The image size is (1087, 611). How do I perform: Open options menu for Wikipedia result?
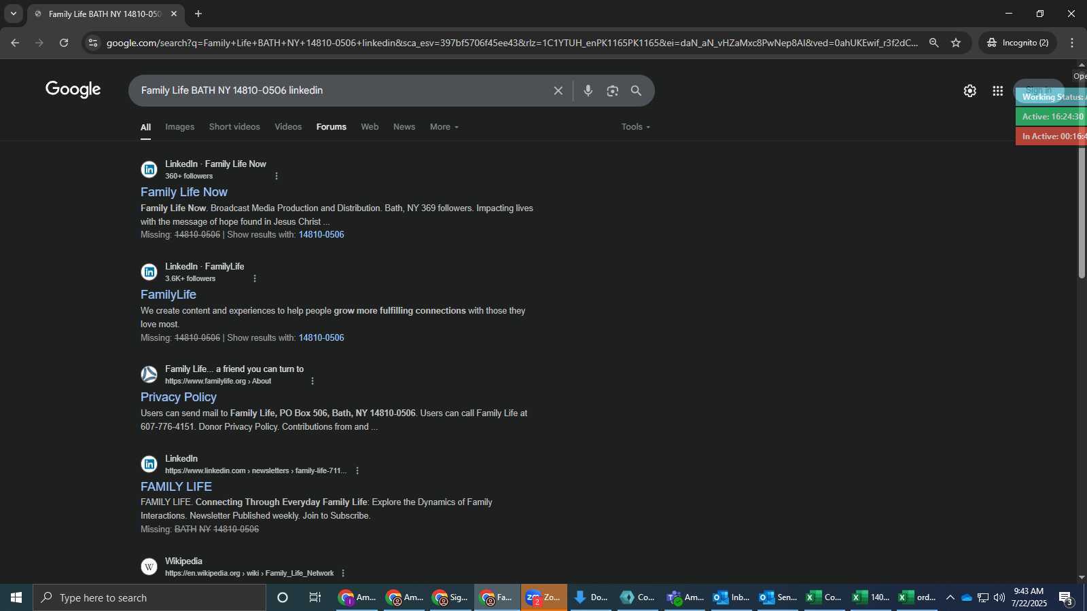tap(343, 574)
